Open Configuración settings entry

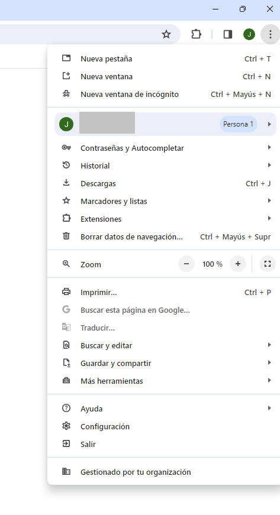pos(163,427)
